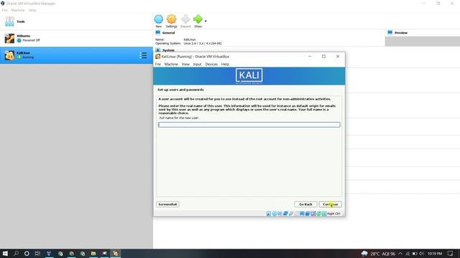Open the Input menu in the VM window

click(198, 64)
